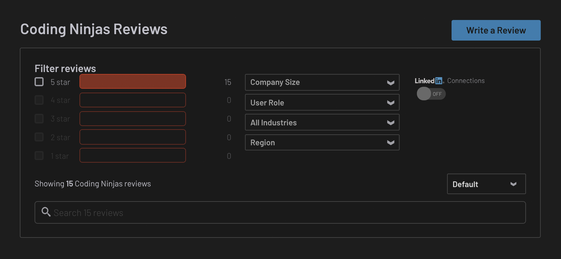
Task: Open the Company Size dropdown
Action: point(322,82)
